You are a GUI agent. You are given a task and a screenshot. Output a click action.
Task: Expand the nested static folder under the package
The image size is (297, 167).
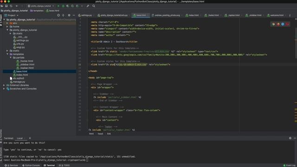pos(11,33)
